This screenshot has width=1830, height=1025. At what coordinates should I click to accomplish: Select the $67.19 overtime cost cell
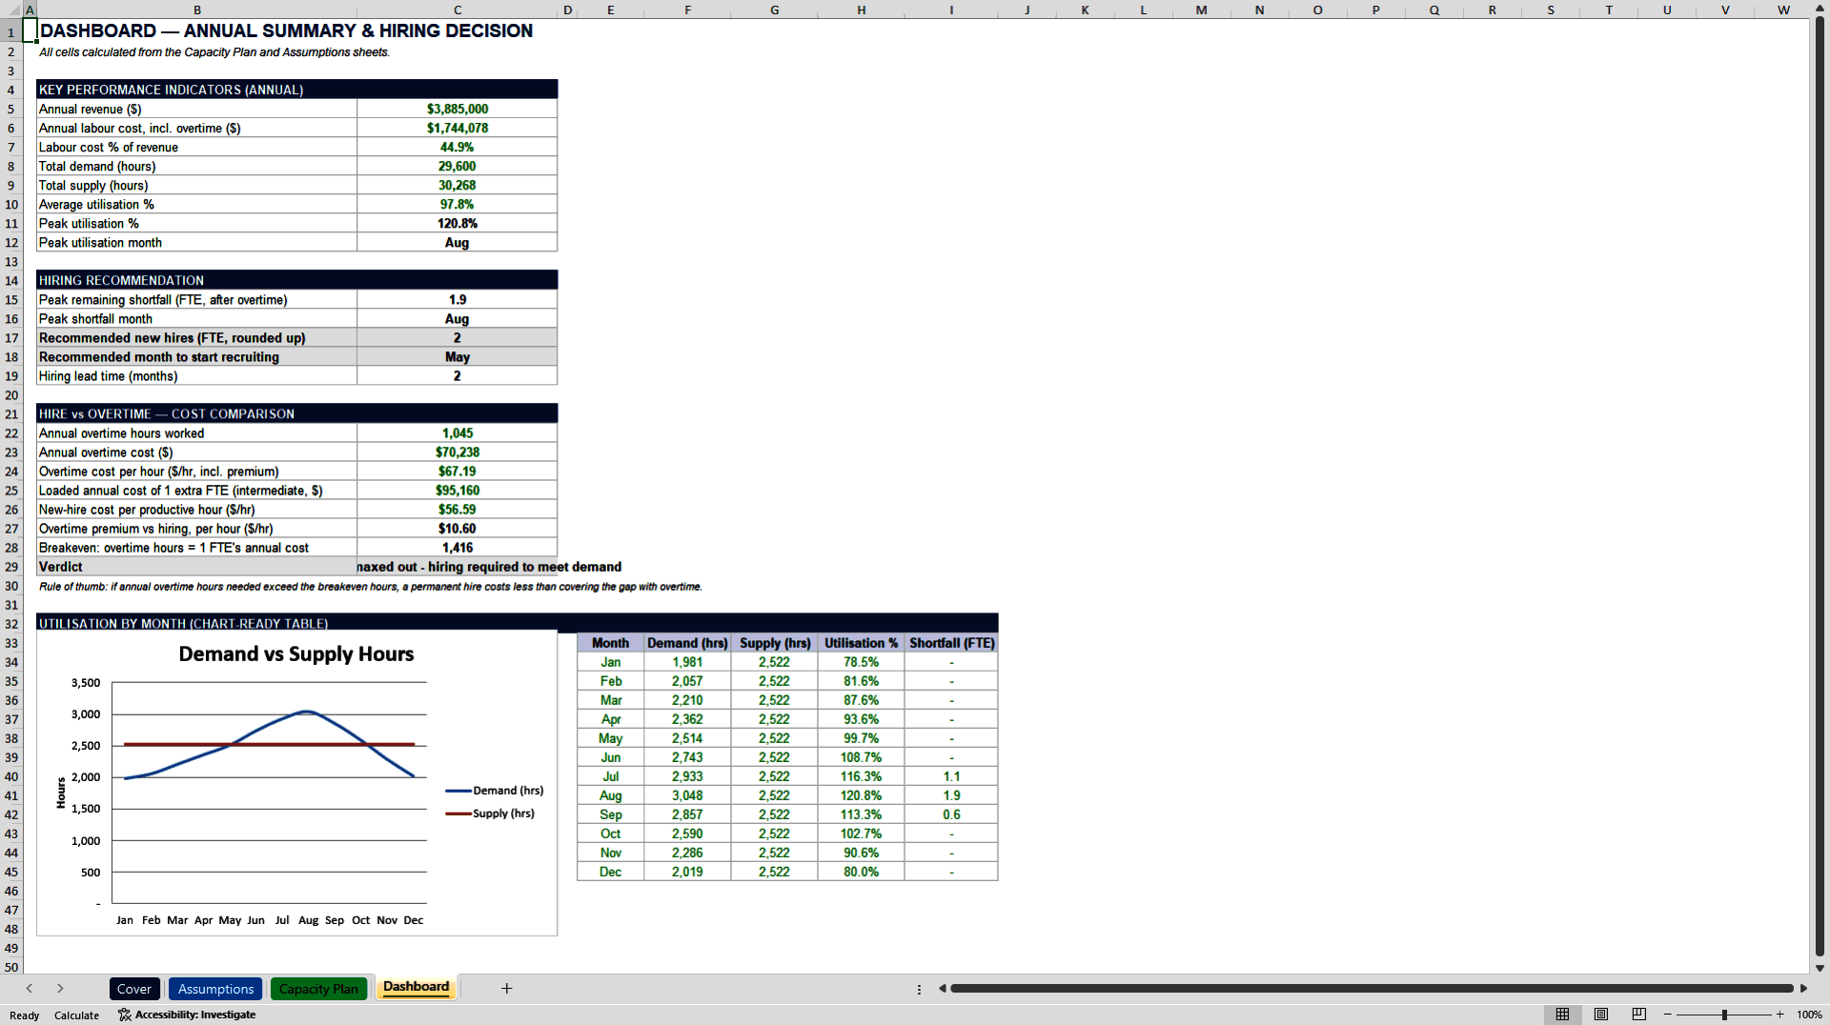pyautogui.click(x=457, y=472)
